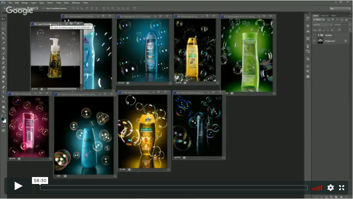Open the Layers panel flyout menu
Image resolution: width=353 pixels, height=199 pixels.
click(350, 15)
